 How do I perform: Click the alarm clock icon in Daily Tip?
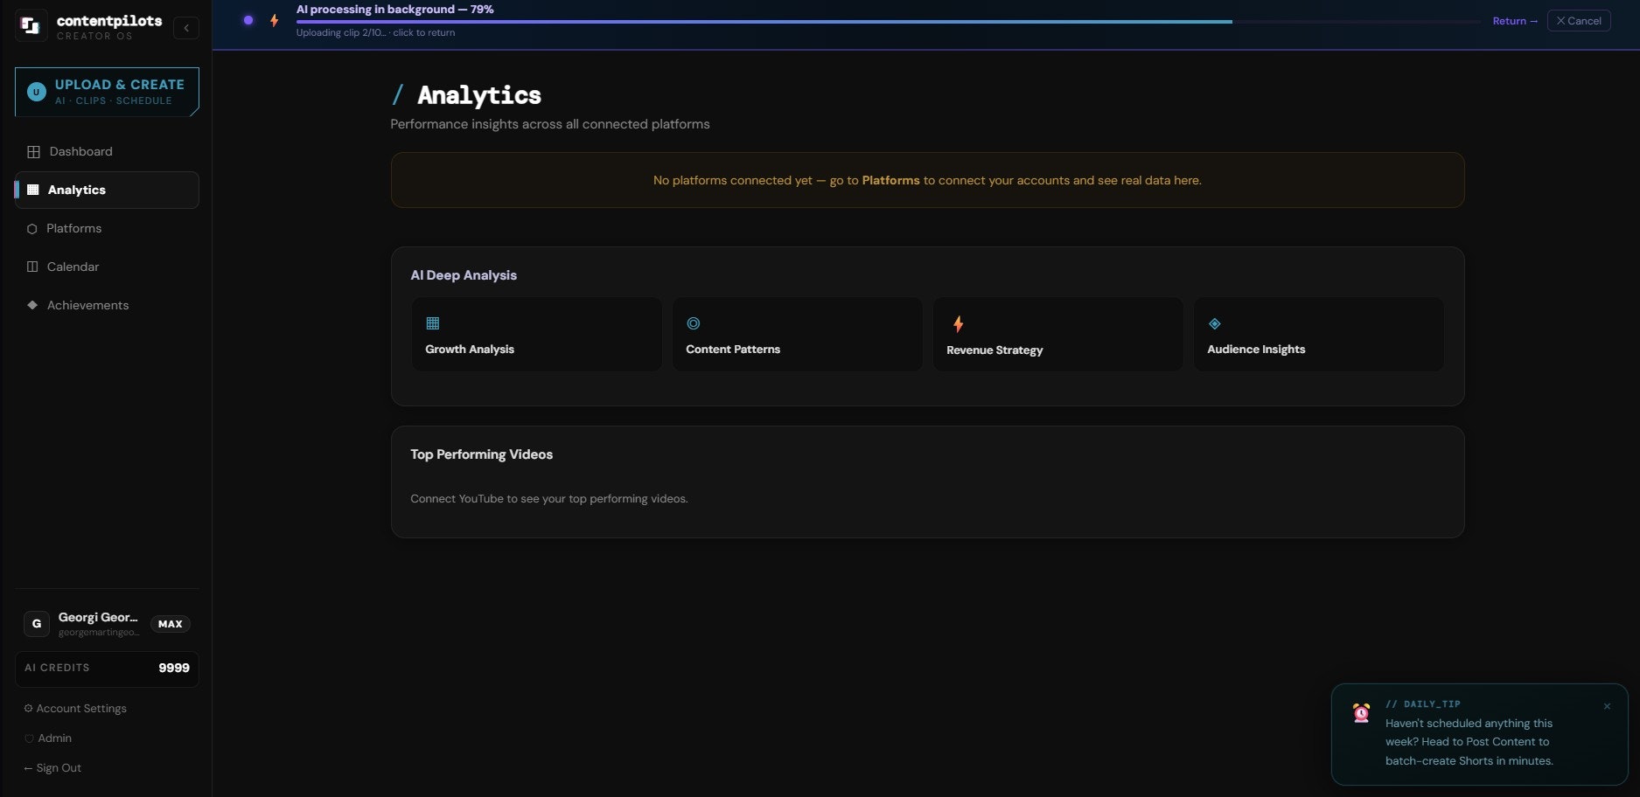click(1362, 713)
